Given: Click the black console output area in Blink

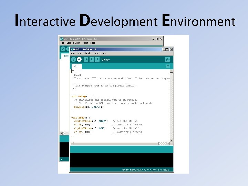Looking at the screenshot, I should pos(122,160).
